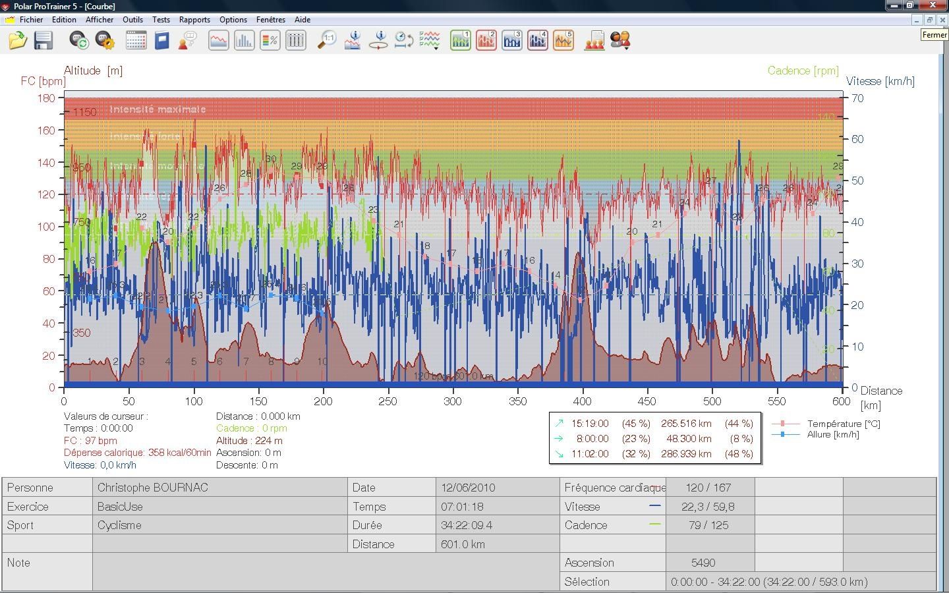
Task: Open the Options menu
Action: 233,20
